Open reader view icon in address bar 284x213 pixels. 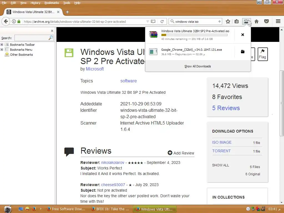153,21
